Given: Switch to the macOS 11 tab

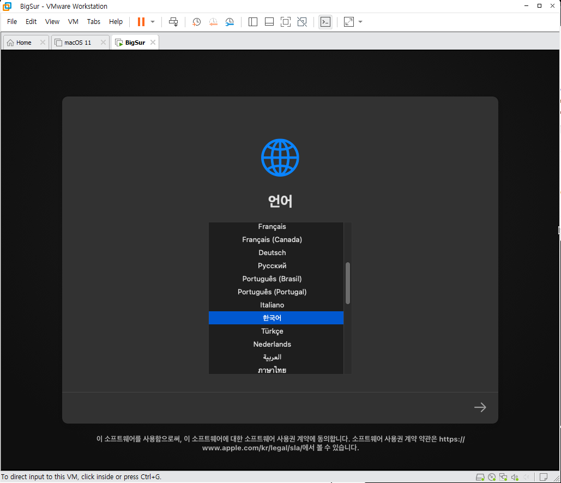Looking at the screenshot, I should [77, 43].
